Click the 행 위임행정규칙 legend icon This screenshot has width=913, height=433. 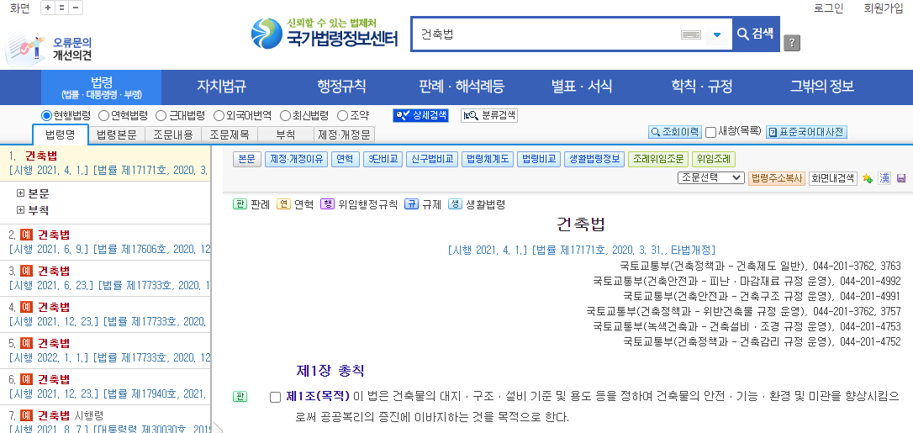click(327, 204)
